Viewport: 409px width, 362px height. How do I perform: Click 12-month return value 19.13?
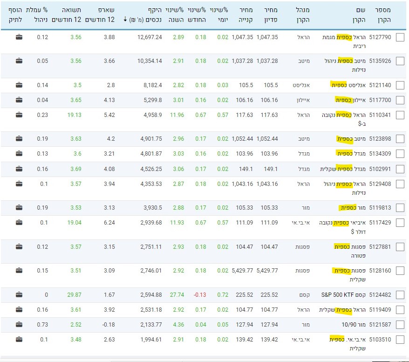tap(75, 115)
